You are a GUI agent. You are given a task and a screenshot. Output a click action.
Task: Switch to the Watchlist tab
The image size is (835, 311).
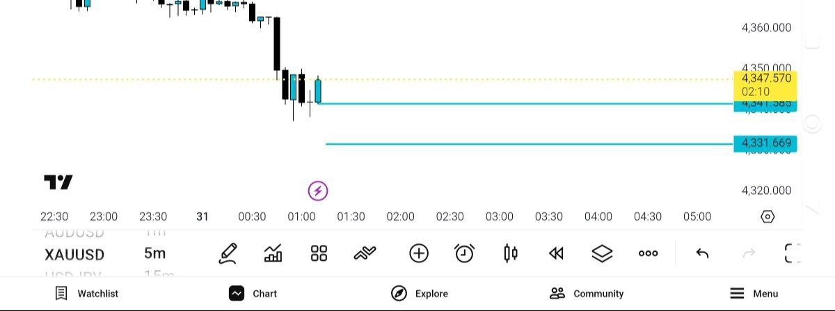coord(87,294)
